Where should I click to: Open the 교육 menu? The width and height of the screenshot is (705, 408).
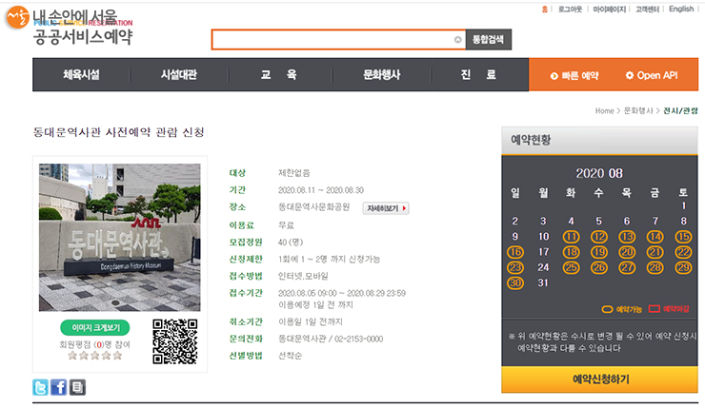tap(278, 75)
